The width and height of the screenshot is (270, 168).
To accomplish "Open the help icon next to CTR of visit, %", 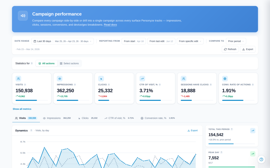I will [160, 85].
